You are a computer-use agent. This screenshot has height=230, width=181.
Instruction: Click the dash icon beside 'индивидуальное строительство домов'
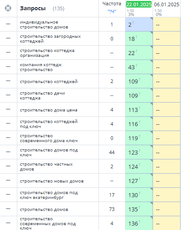(x=8, y=24)
